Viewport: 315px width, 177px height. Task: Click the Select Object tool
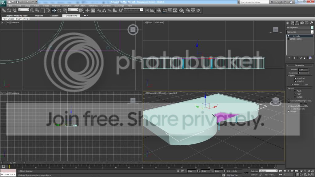[32, 10]
